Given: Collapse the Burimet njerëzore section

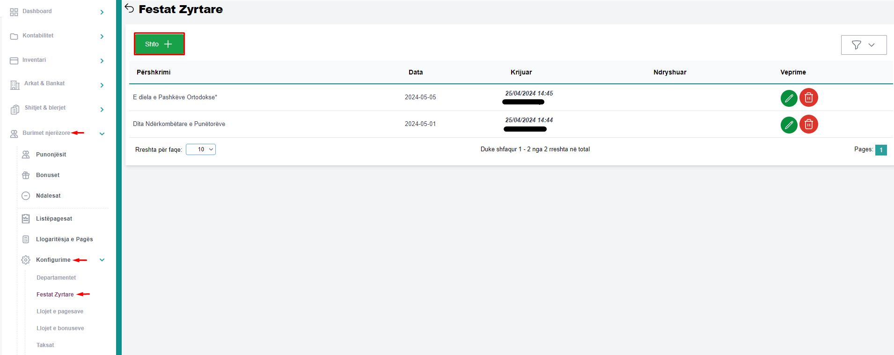Looking at the screenshot, I should point(102,134).
